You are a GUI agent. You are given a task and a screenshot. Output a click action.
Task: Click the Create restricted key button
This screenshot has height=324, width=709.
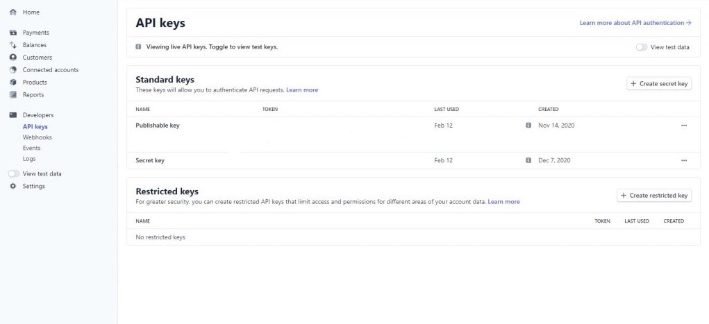tap(654, 195)
